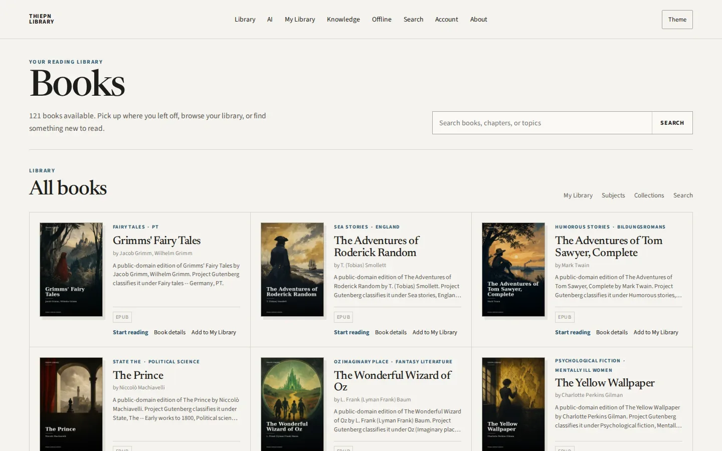Open The Yellow Wallpaper title

[605, 383]
